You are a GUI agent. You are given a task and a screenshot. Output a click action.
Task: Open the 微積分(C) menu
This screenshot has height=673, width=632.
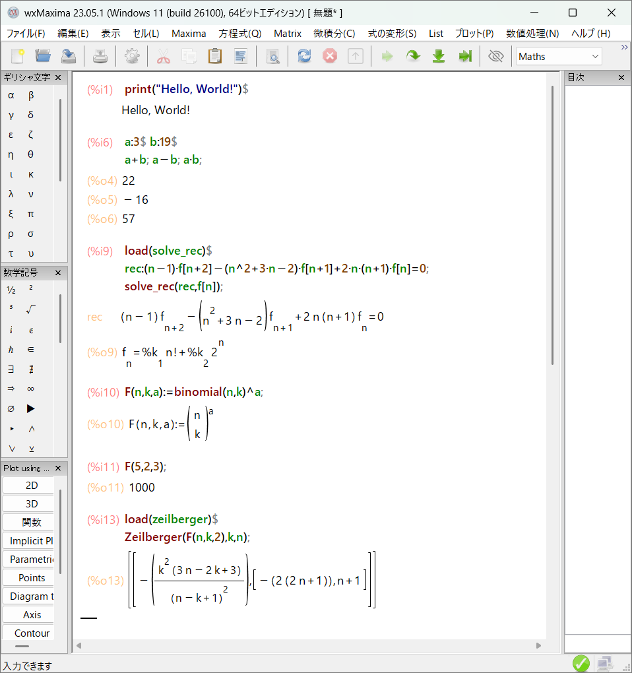click(x=334, y=34)
